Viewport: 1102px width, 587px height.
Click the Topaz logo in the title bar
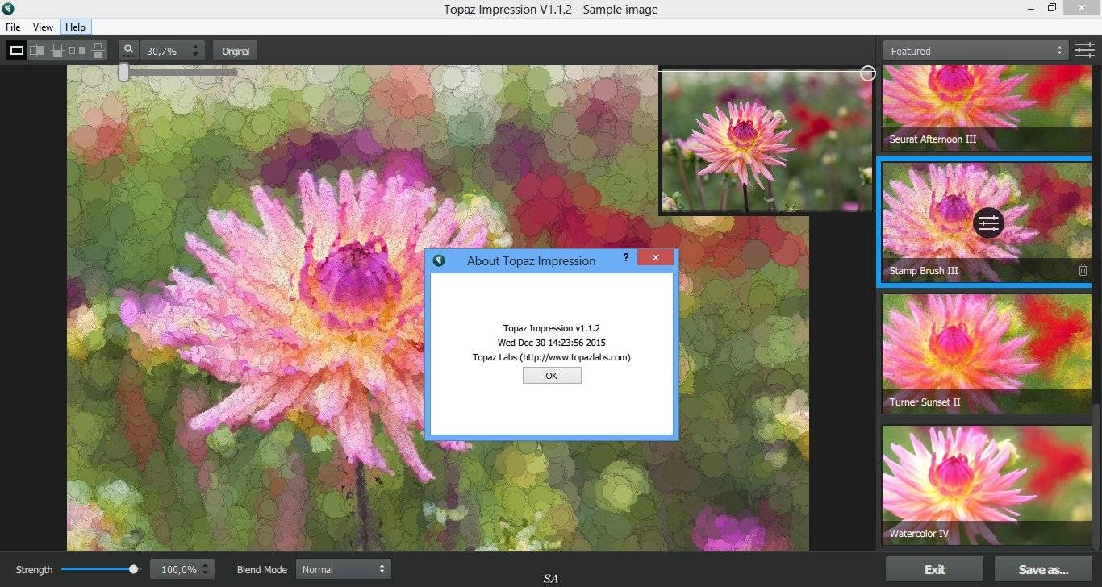(8, 9)
